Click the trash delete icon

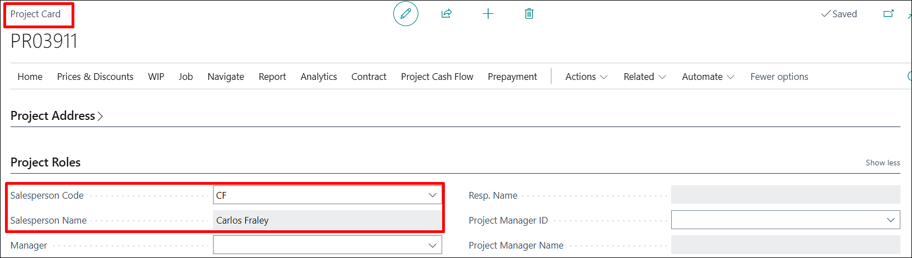(x=529, y=14)
